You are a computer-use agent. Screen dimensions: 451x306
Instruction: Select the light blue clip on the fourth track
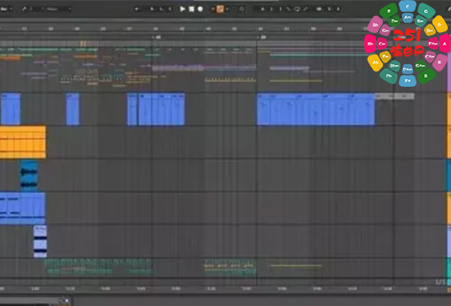click(23, 208)
